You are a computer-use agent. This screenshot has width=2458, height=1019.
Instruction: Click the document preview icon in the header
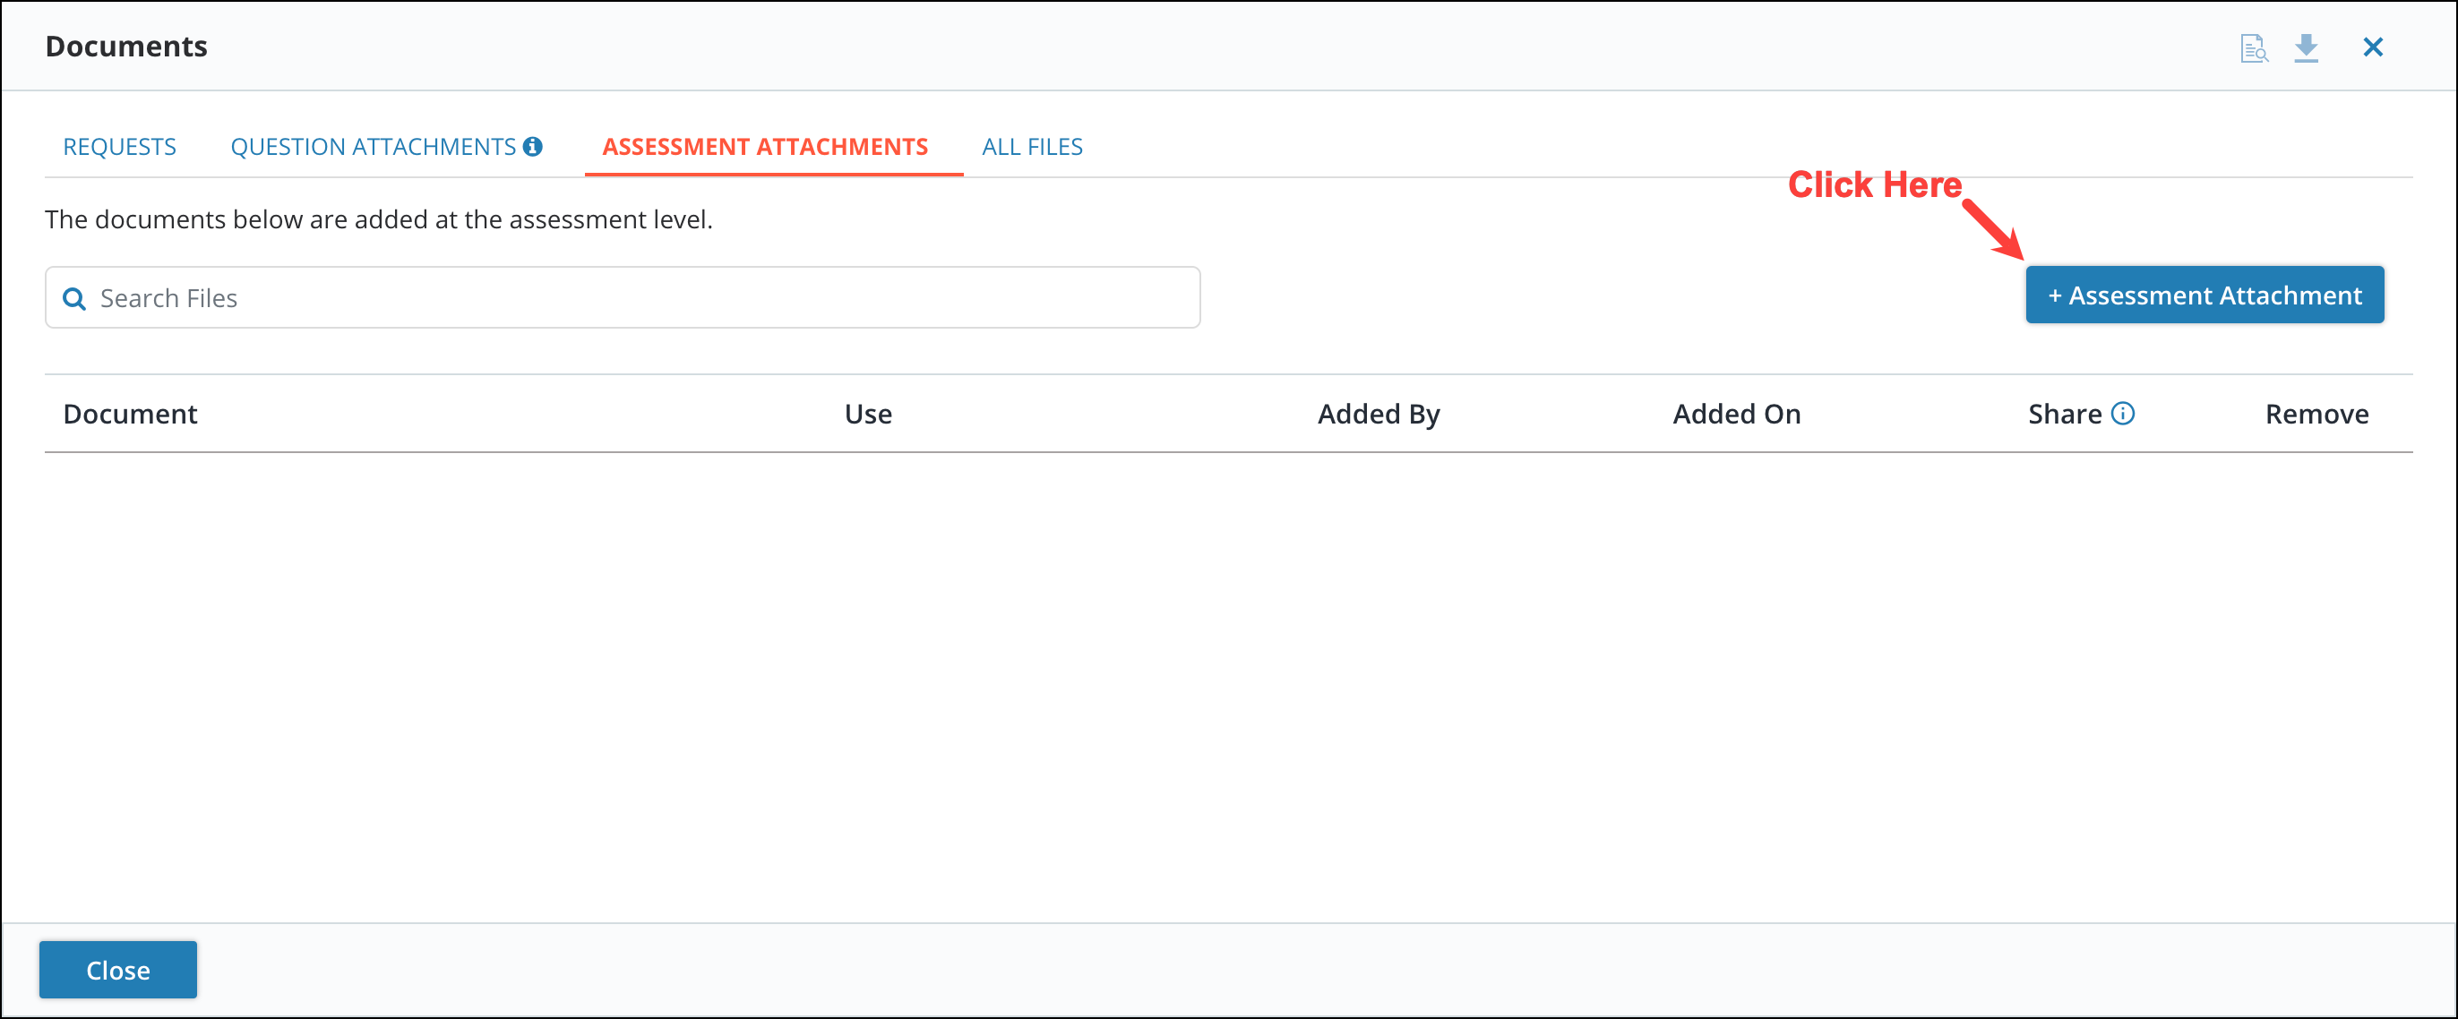pos(2255,46)
